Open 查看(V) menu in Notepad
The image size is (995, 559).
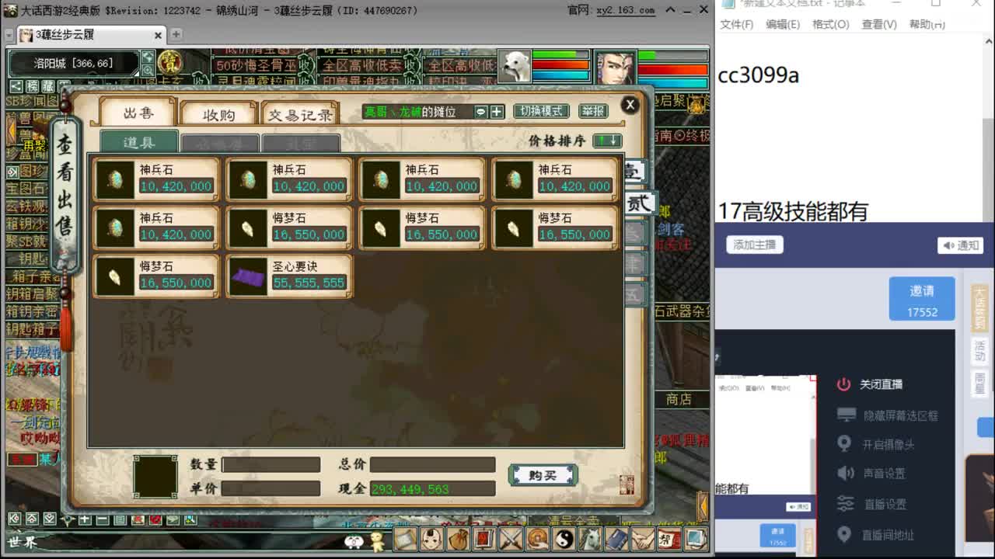pyautogui.click(x=878, y=24)
